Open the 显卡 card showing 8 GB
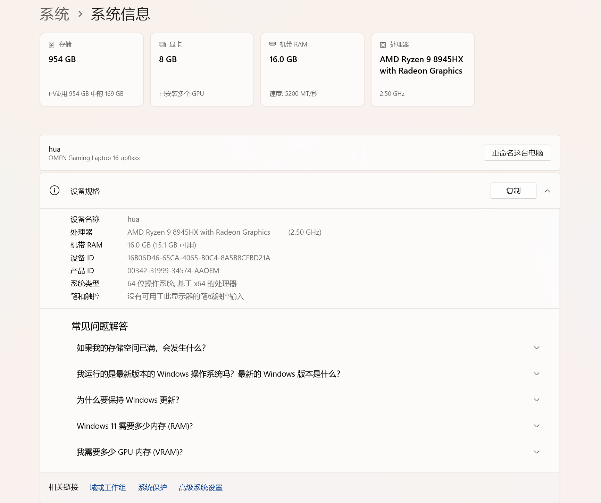The width and height of the screenshot is (601, 503). point(202,69)
